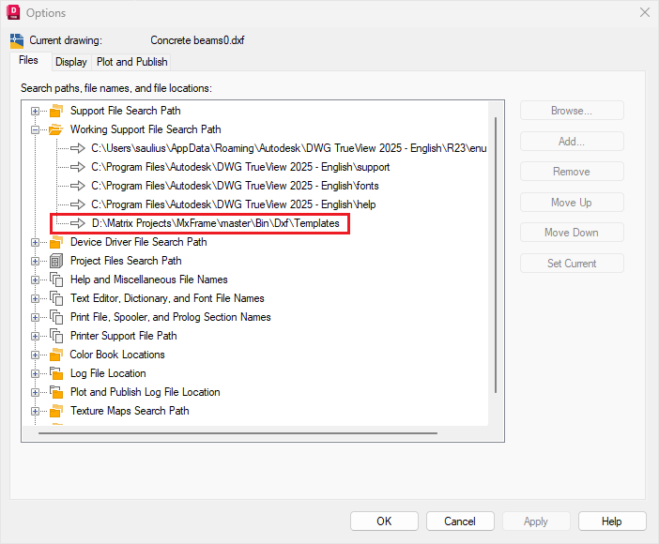Click the Cancel button
Image resolution: width=659 pixels, height=544 pixels.
point(460,521)
